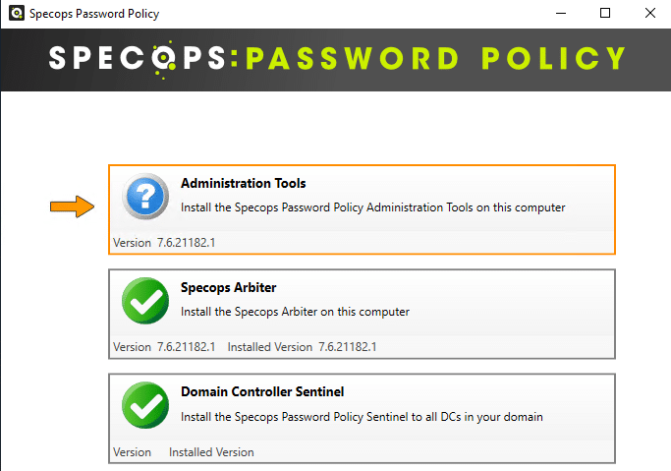Click Install the Specops Arbiter description
Image resolution: width=671 pixels, height=471 pixels.
(x=295, y=312)
